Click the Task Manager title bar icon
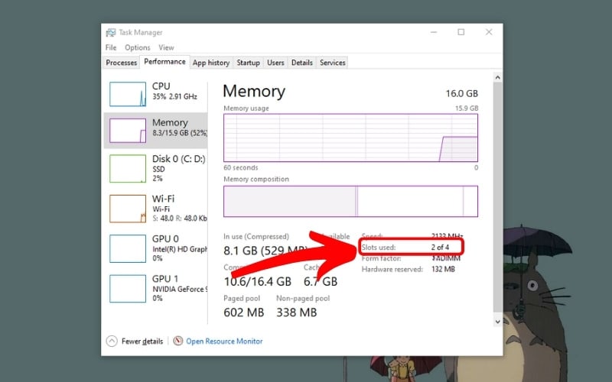The width and height of the screenshot is (612, 382). [111, 32]
